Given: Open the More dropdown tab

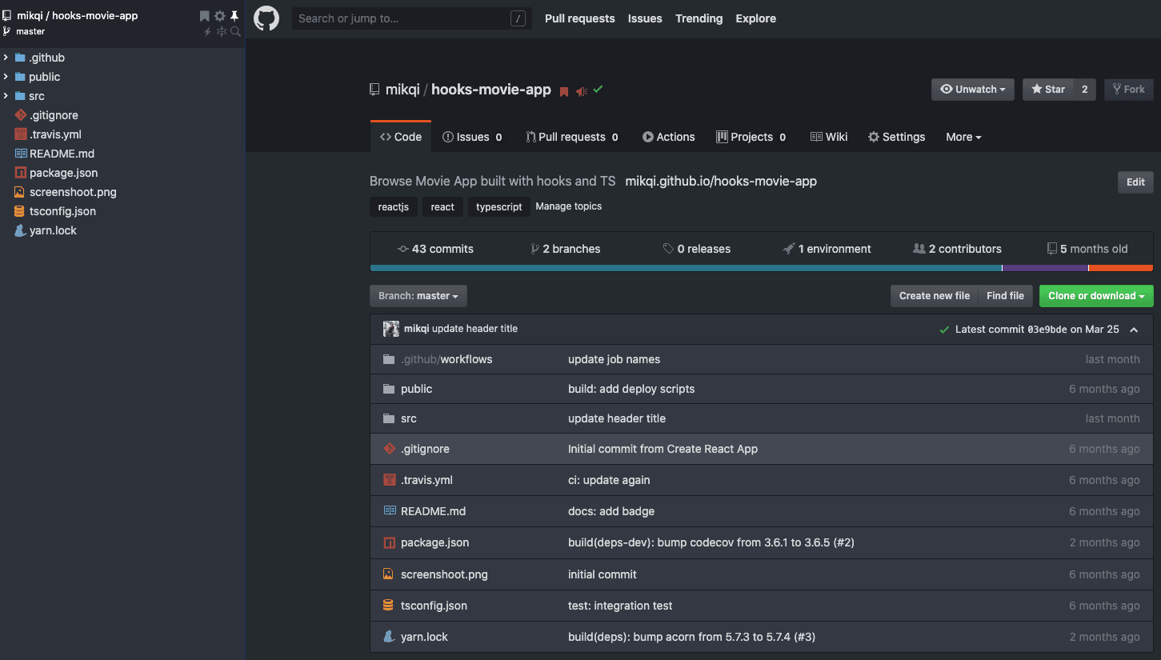Looking at the screenshot, I should pyautogui.click(x=963, y=137).
